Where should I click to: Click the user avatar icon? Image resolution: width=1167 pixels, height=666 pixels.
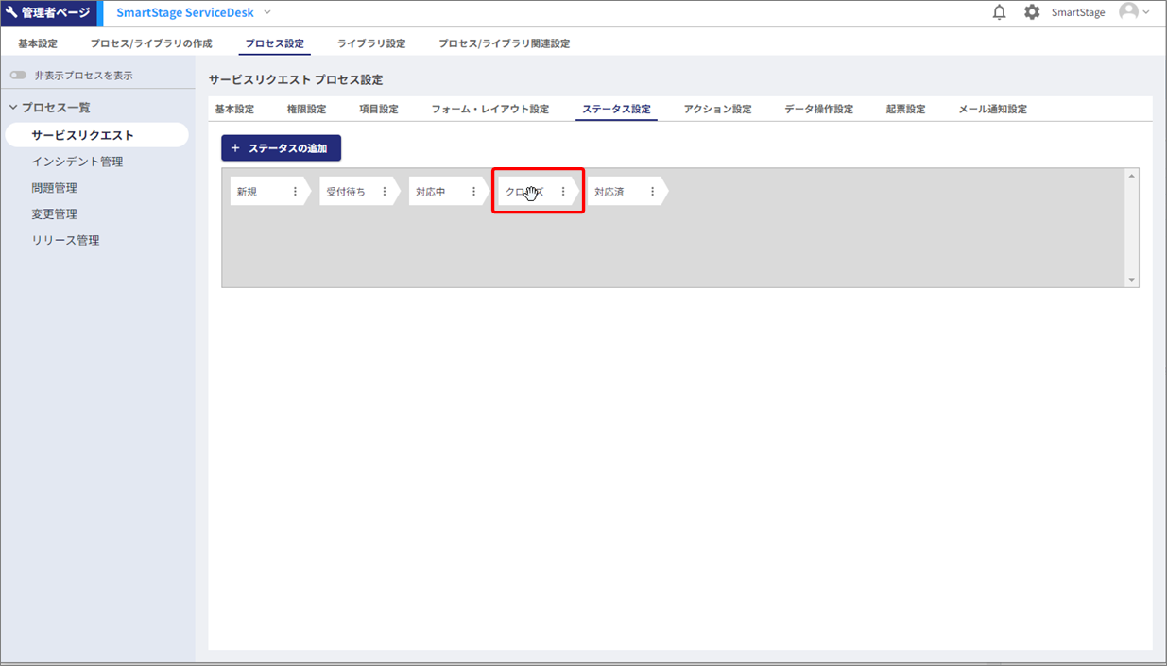(x=1128, y=12)
